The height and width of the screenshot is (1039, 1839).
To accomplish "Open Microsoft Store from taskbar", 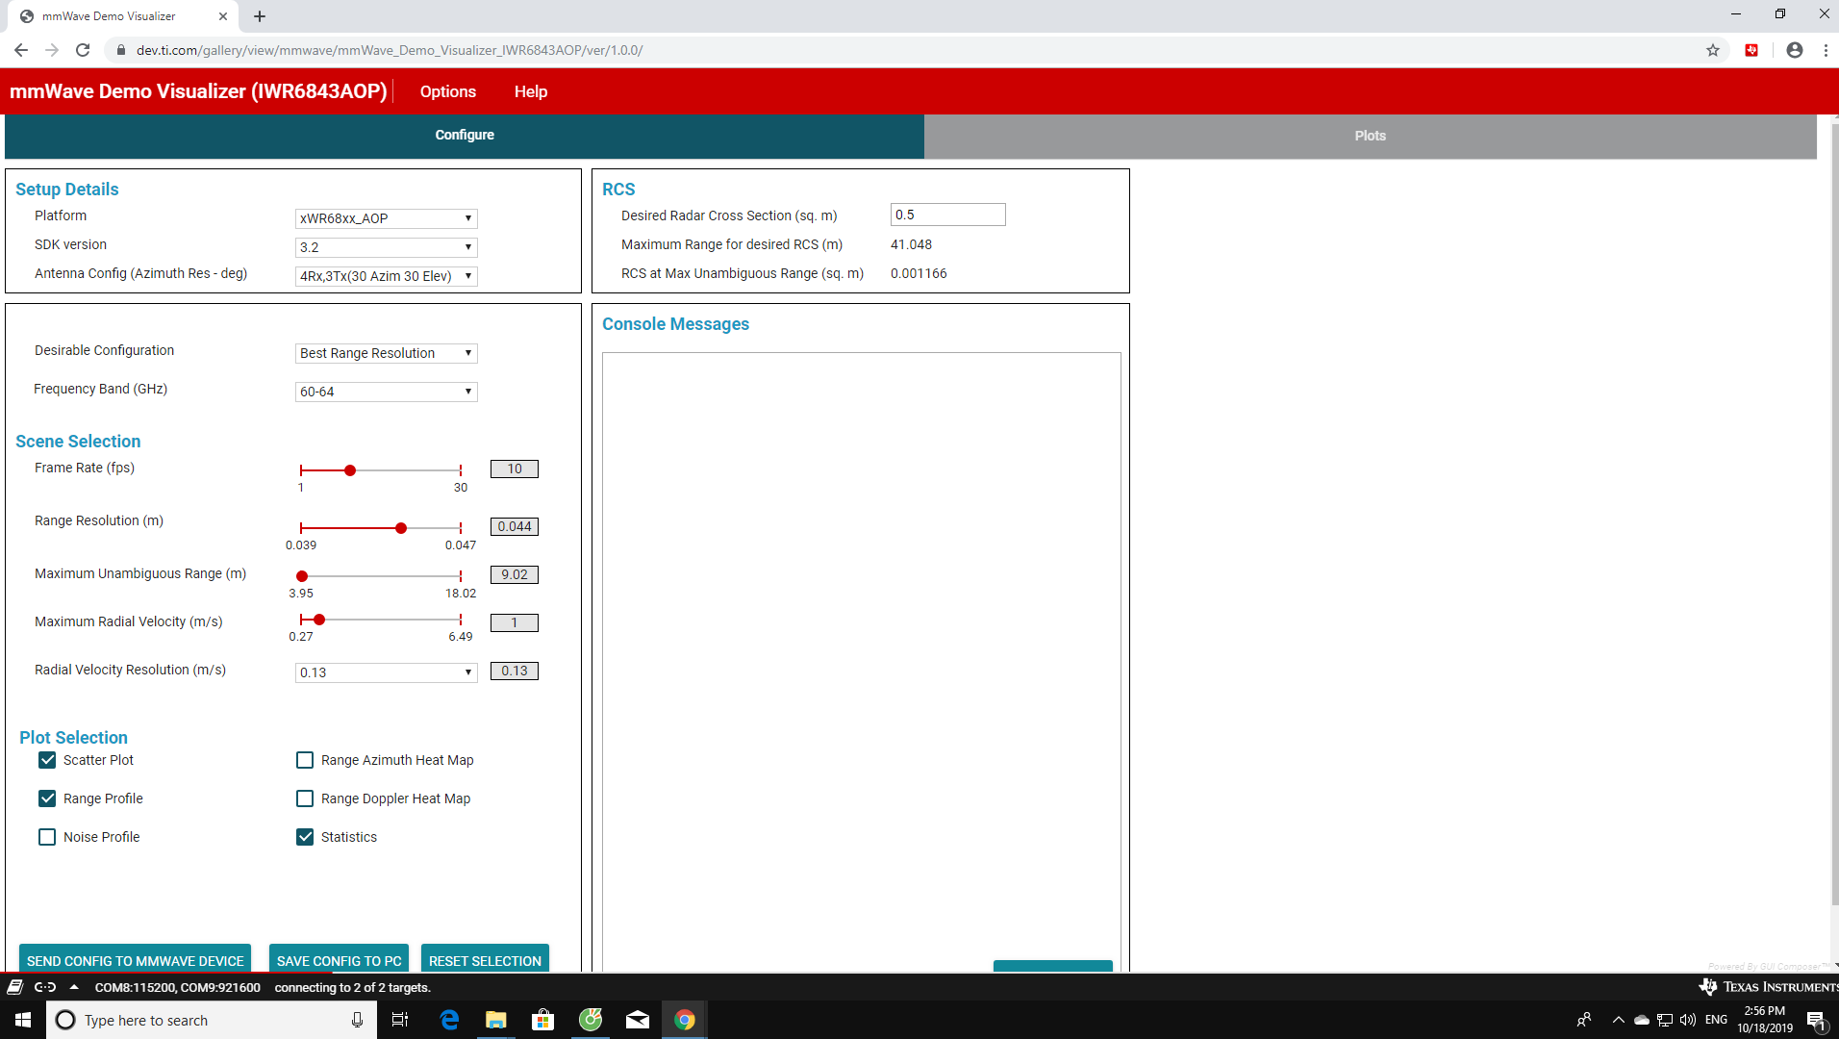I will [x=543, y=1020].
